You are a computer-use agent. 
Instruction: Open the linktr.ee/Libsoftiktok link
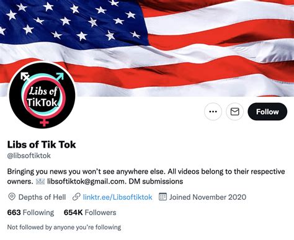point(117,197)
